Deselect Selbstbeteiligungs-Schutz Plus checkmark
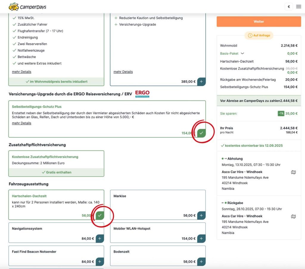Viewport: 305px width, 269px height. click(x=201, y=133)
